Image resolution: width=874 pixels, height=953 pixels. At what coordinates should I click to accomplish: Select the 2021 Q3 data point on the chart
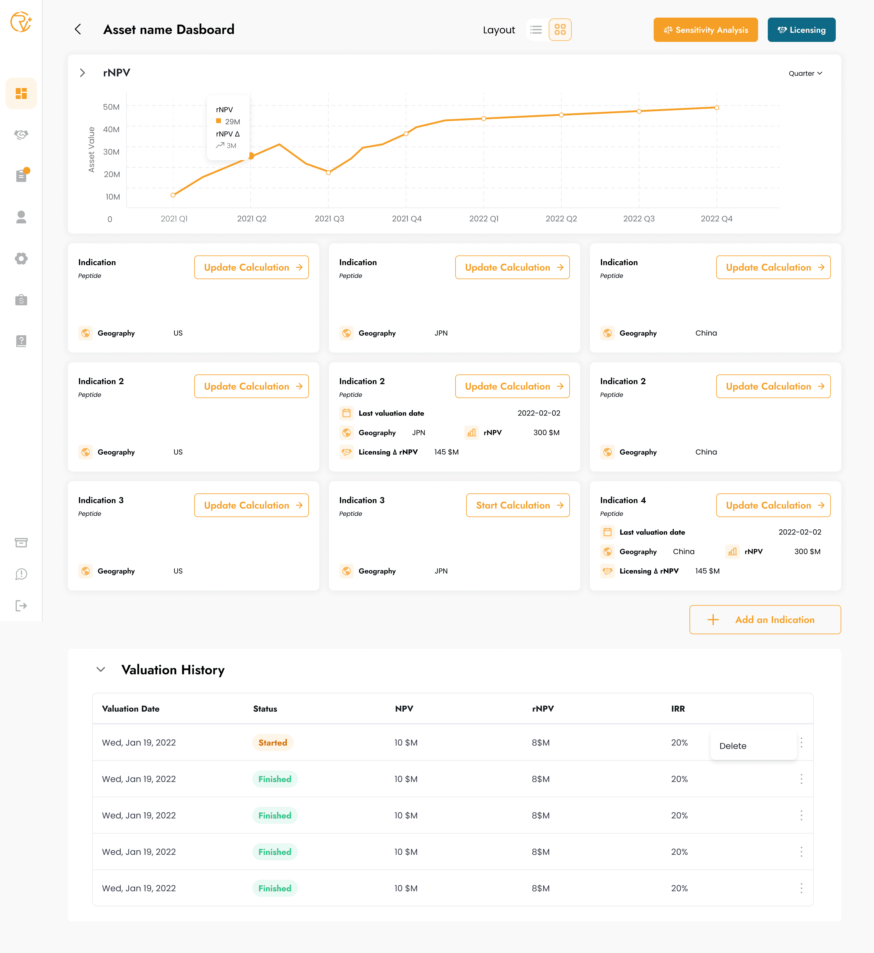328,173
